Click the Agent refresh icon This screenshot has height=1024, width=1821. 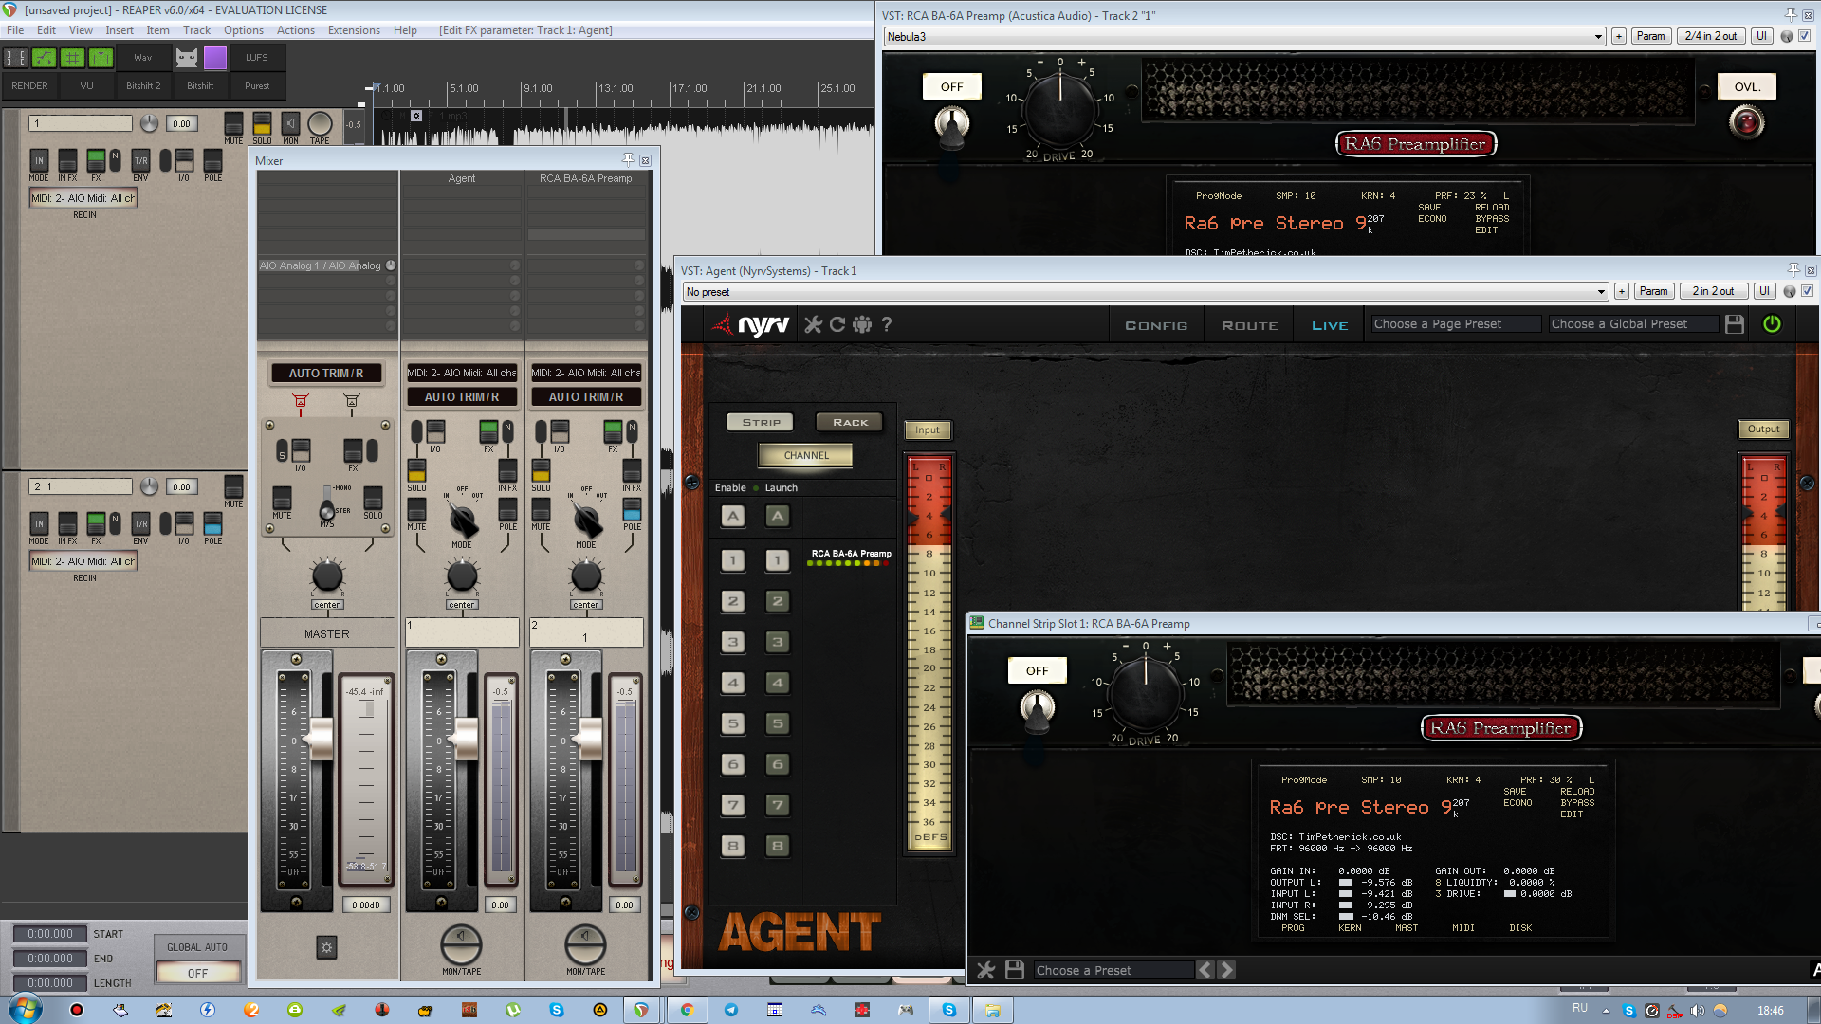click(x=837, y=324)
